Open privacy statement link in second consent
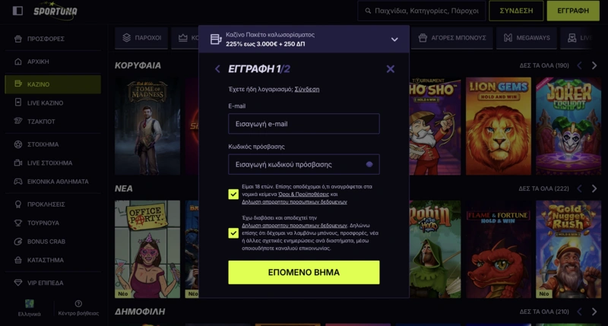This screenshot has height=326, width=608. [x=294, y=225]
